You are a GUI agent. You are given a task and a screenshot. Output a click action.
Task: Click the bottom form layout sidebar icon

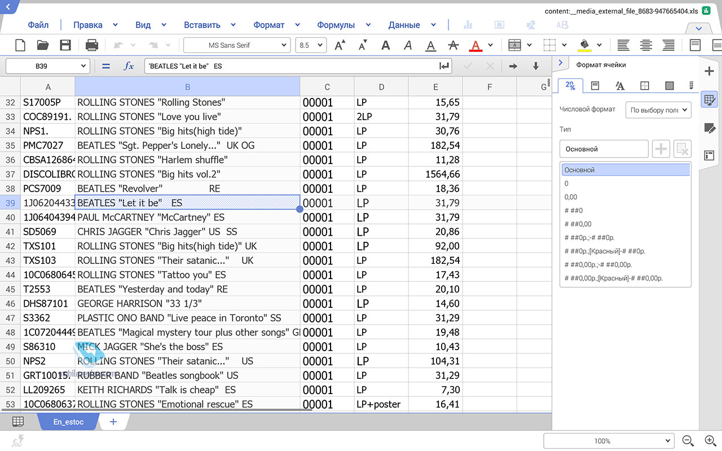[710, 155]
